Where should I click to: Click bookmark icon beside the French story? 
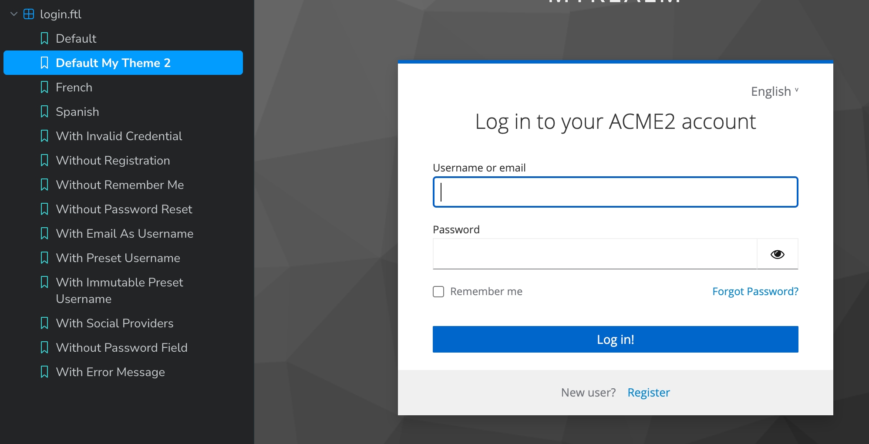click(x=44, y=87)
